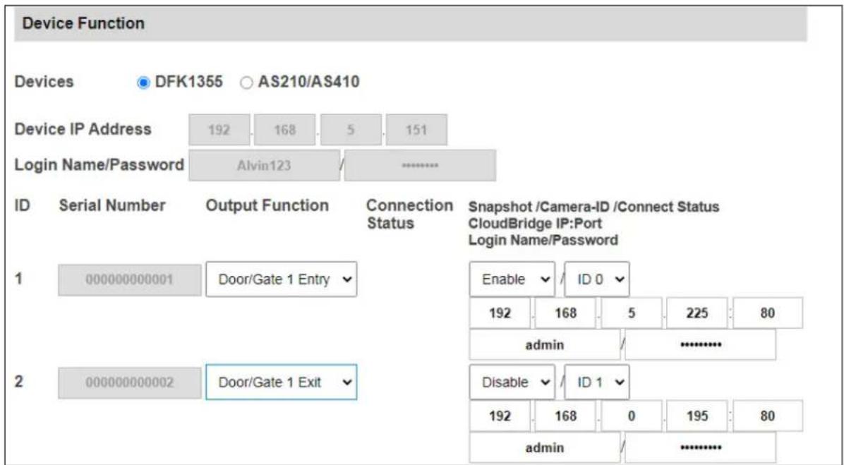Click the Alvin123 login name field
Image resolution: width=844 pixels, height=465 pixels.
(265, 165)
